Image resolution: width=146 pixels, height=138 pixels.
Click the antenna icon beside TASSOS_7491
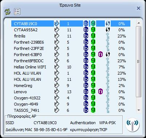[x=56, y=110]
